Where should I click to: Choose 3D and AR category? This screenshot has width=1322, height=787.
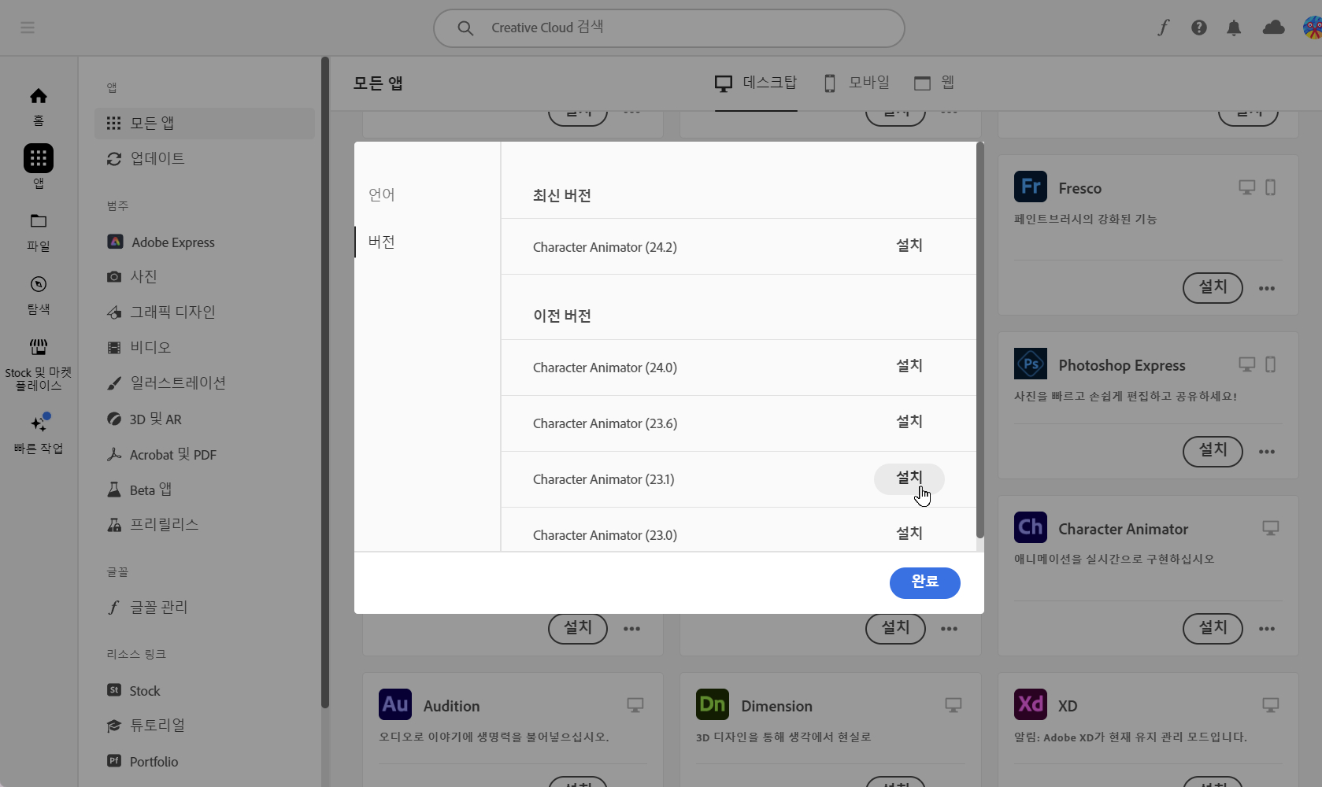pyautogui.click(x=205, y=419)
